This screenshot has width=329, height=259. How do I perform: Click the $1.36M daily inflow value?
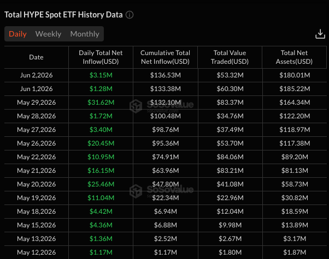tap(101, 239)
